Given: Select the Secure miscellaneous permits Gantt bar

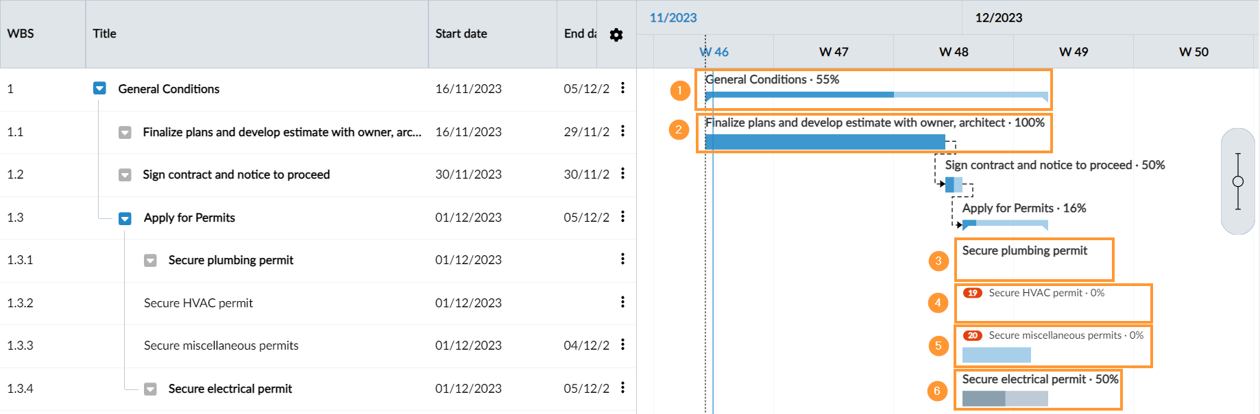Looking at the screenshot, I should pos(996,354).
